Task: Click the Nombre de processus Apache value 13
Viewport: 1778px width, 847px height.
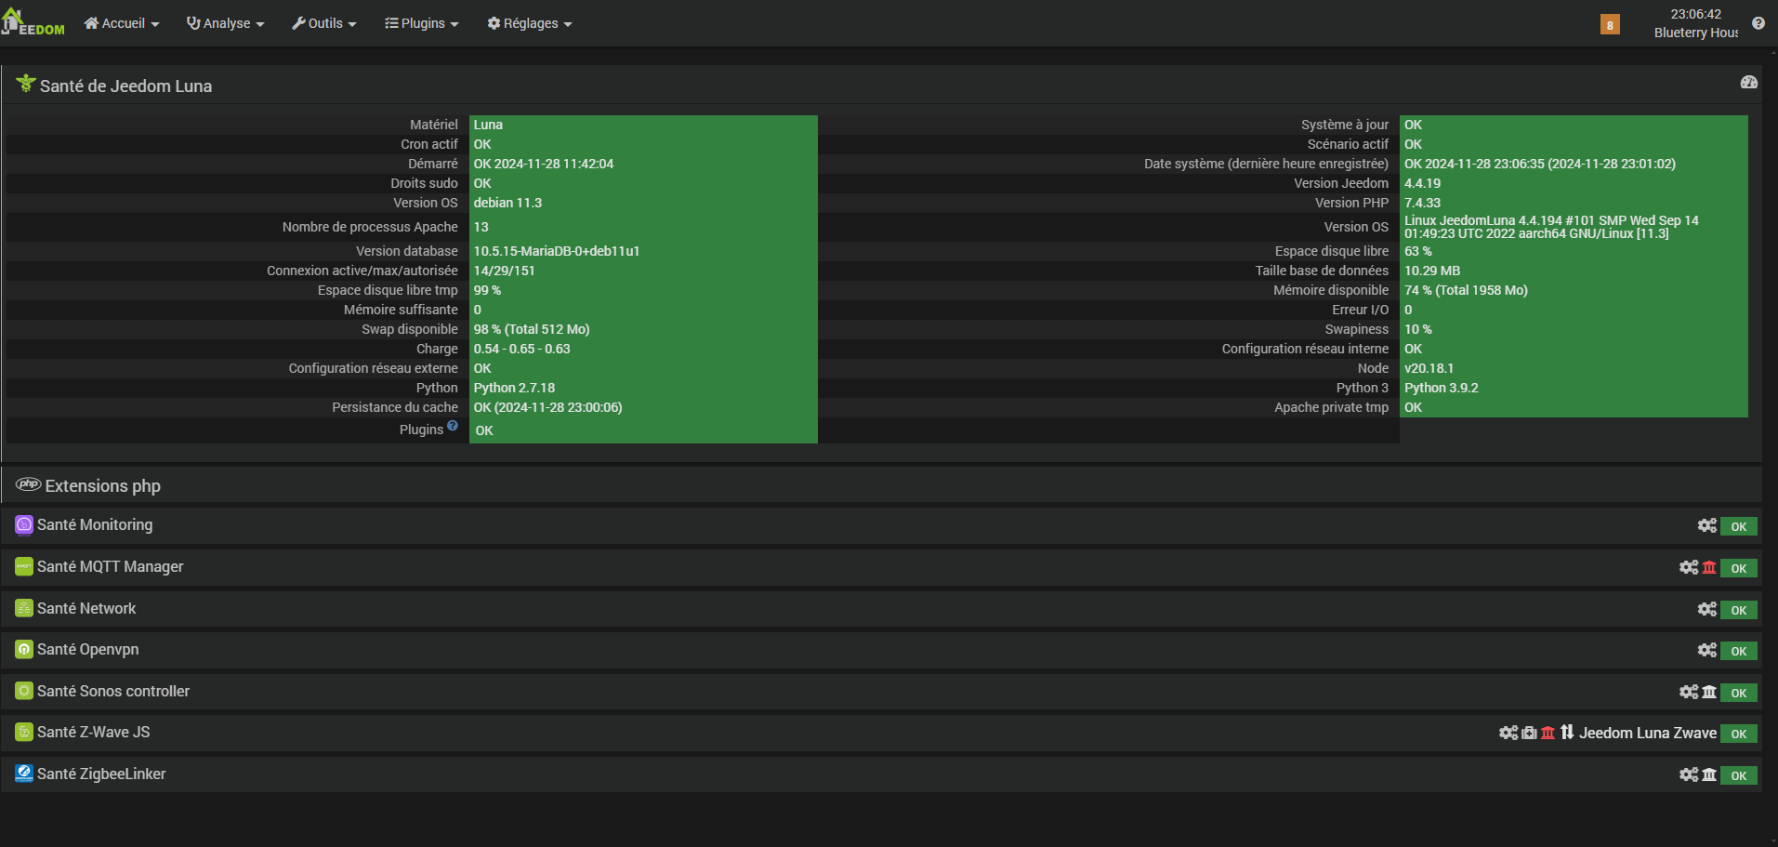Action: pyautogui.click(x=481, y=227)
